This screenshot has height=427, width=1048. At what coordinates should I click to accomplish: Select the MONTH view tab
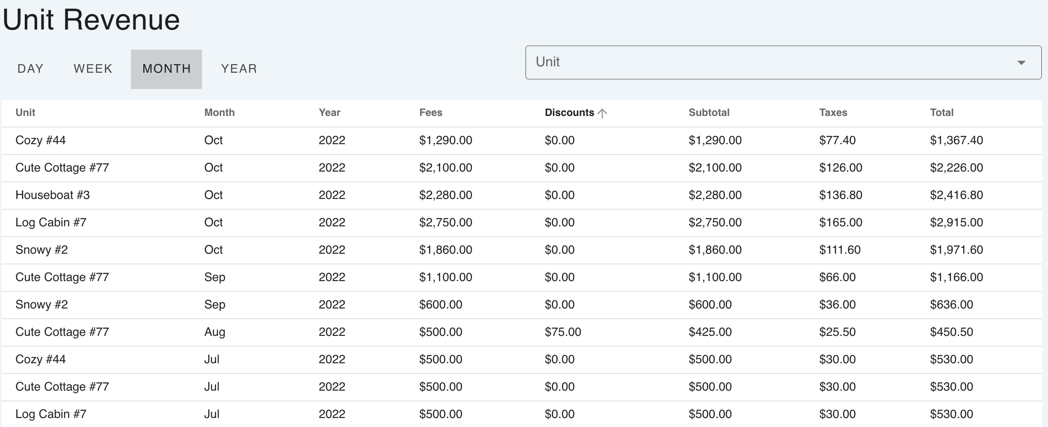click(x=166, y=69)
